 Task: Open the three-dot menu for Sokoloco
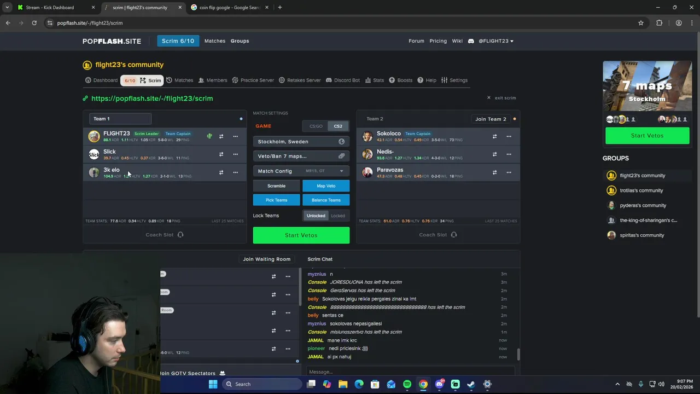(509, 136)
